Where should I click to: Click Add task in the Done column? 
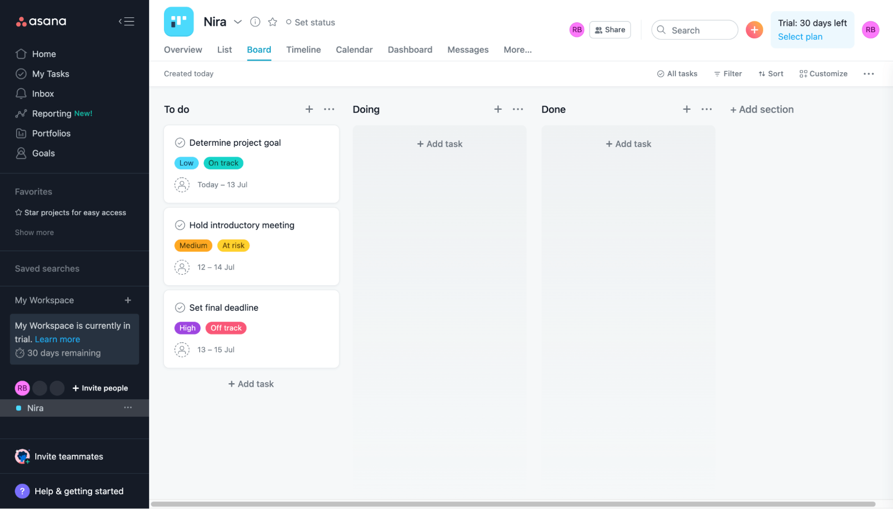[x=628, y=144]
